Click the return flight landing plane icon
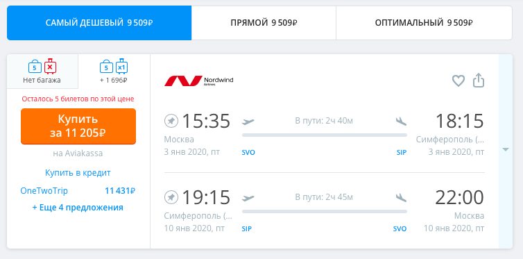 point(401,198)
